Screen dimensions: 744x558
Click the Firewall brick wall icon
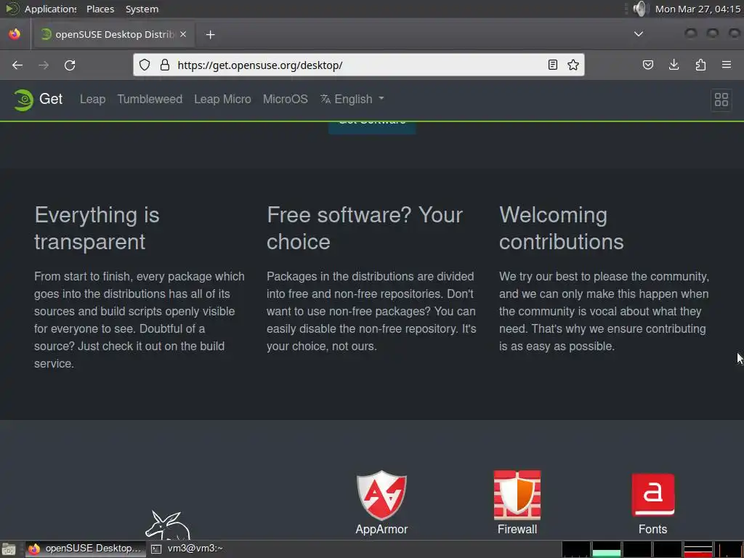pos(517,495)
